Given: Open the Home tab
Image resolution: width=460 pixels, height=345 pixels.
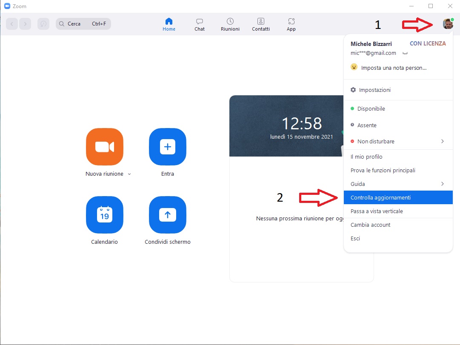Looking at the screenshot, I should click(169, 25).
